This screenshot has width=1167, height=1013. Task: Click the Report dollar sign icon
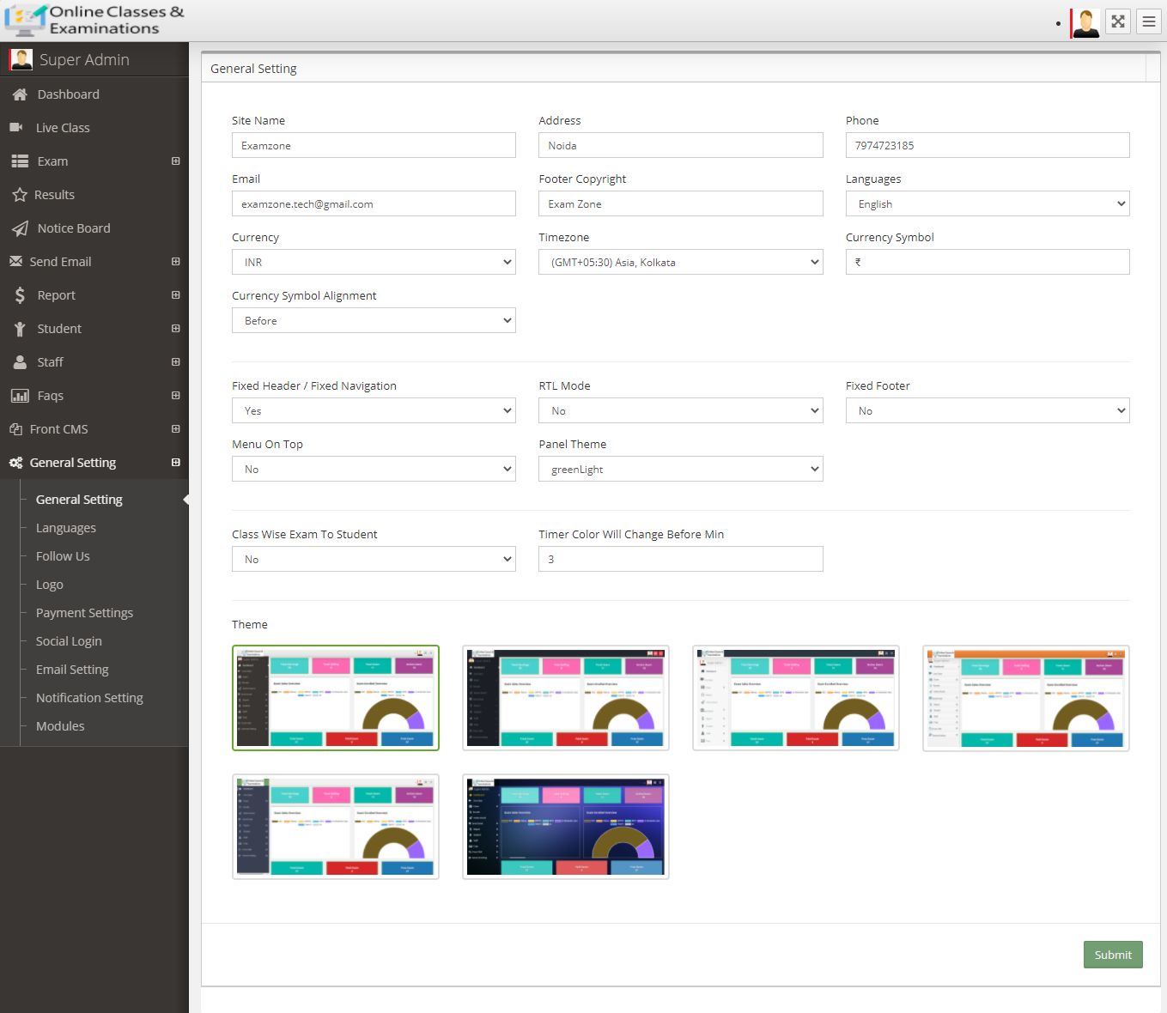pos(20,295)
